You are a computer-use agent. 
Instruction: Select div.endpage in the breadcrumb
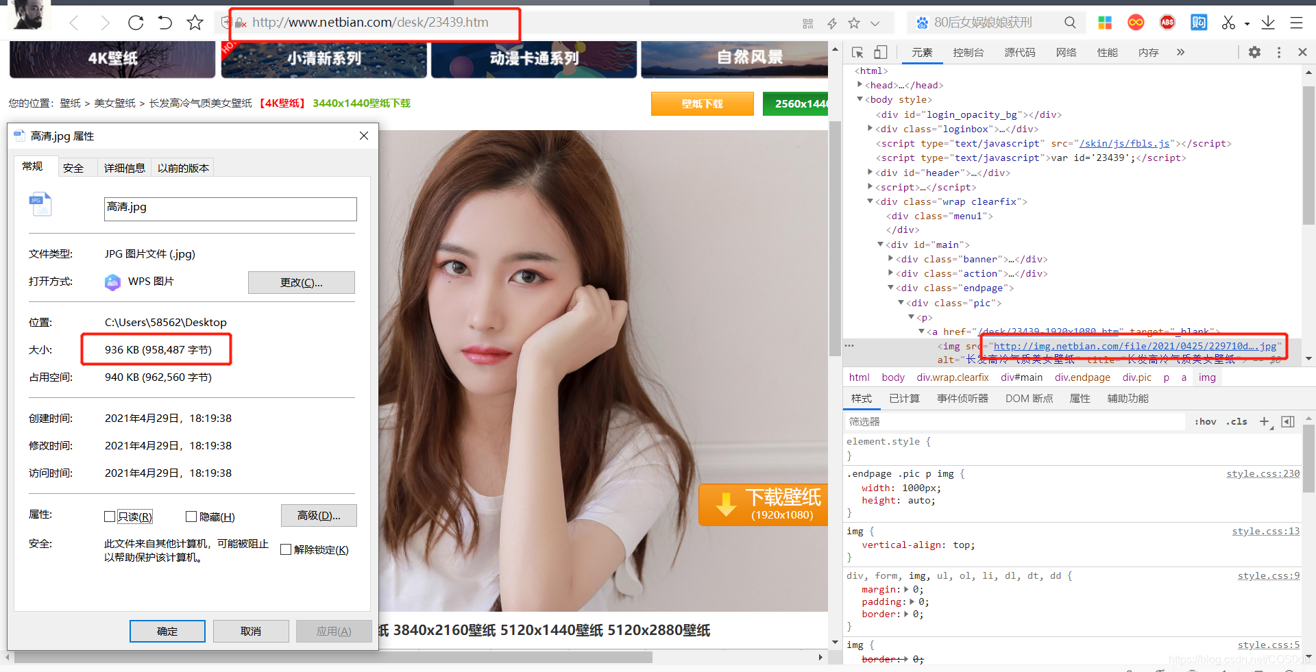[1082, 377]
